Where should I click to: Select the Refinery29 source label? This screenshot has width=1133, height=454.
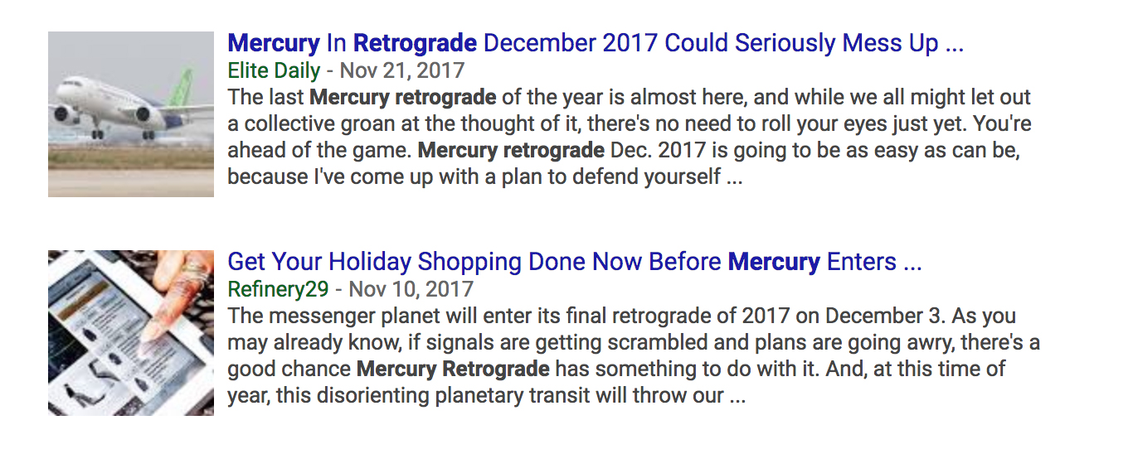coord(278,289)
